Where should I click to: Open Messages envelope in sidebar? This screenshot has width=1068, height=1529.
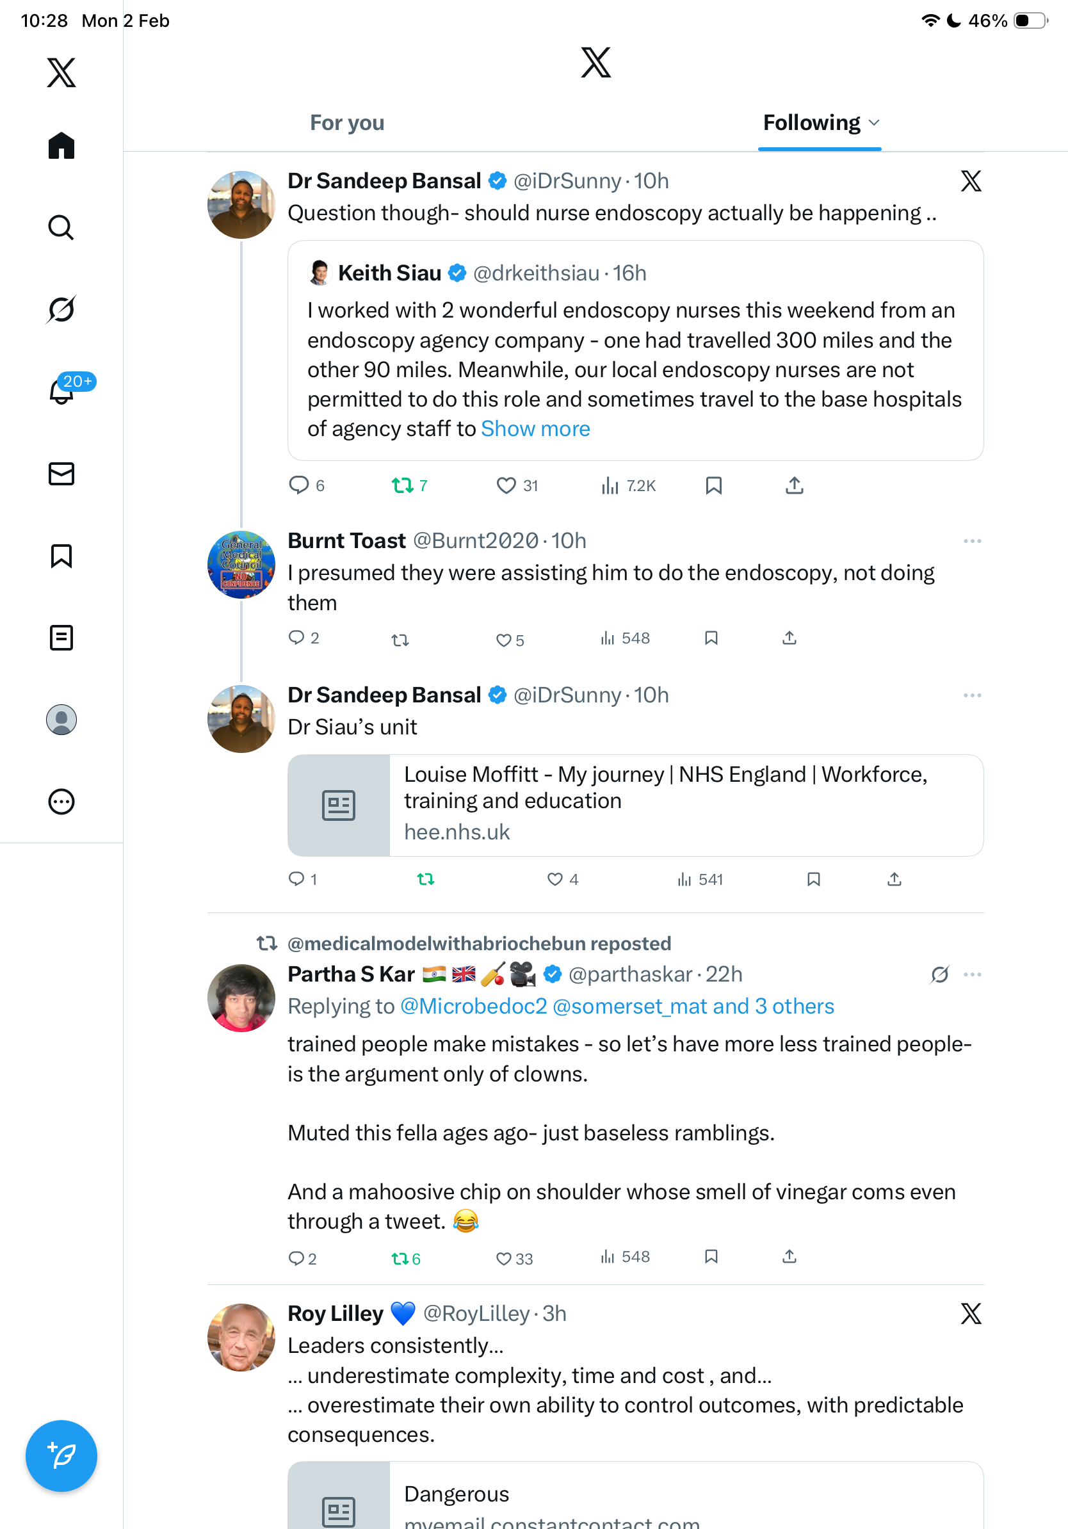(61, 473)
